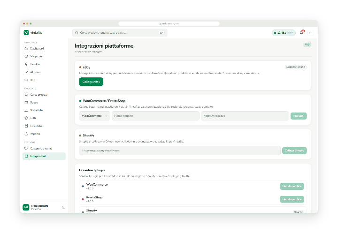The width and height of the screenshot is (338, 233).
Task: Open the Statistiche menu label
Action: (37, 110)
